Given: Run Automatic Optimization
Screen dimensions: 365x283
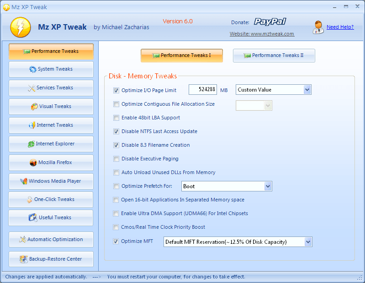Looking at the screenshot, I should click(x=51, y=239).
